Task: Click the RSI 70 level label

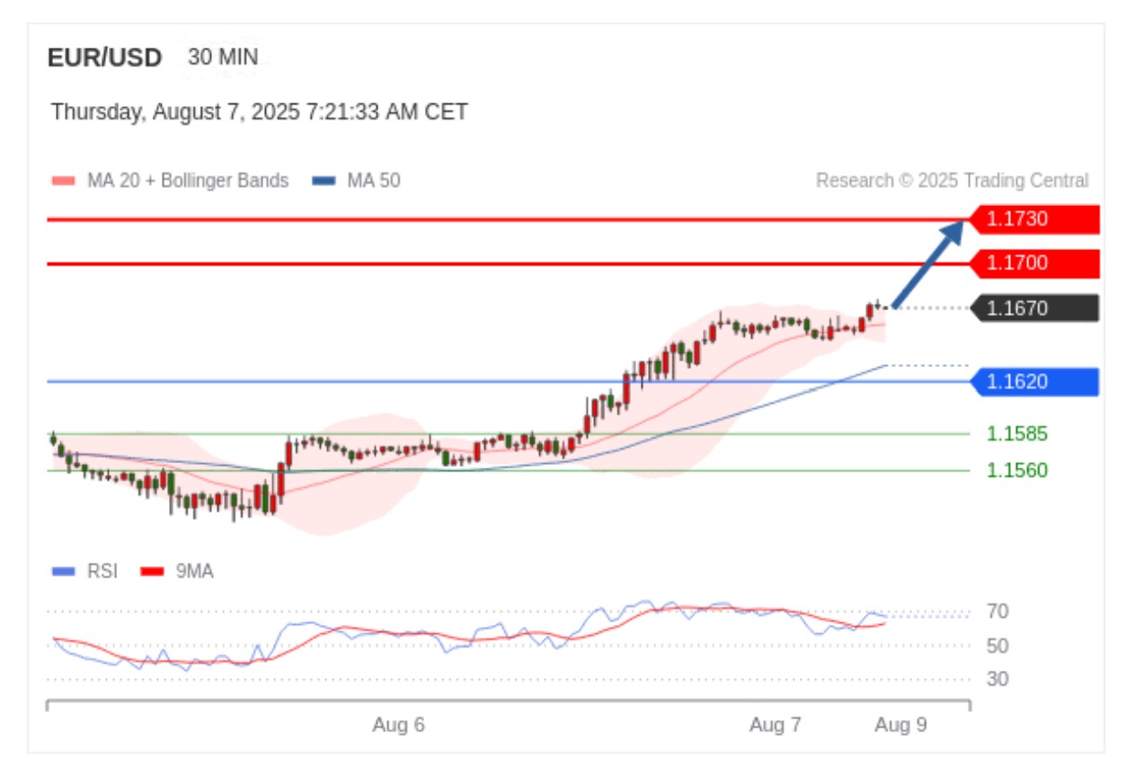Action: click(997, 612)
